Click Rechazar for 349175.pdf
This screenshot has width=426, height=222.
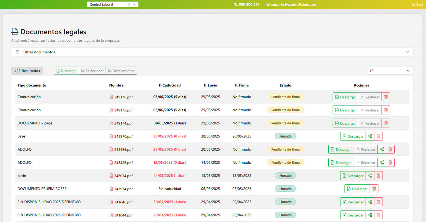[x=370, y=110]
